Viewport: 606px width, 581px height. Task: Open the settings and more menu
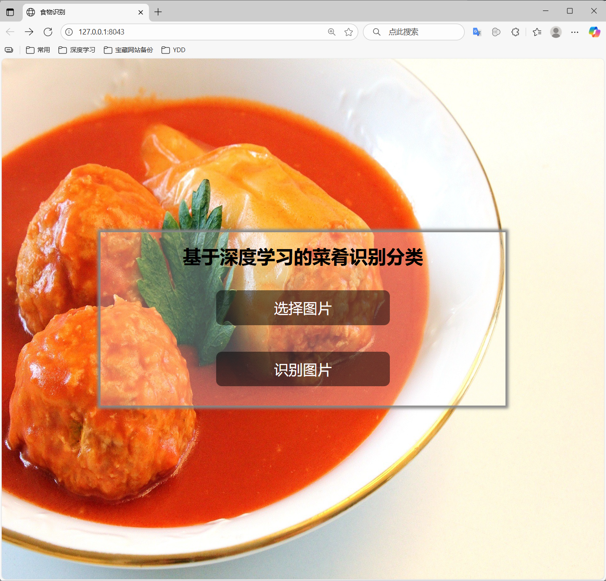pos(575,32)
